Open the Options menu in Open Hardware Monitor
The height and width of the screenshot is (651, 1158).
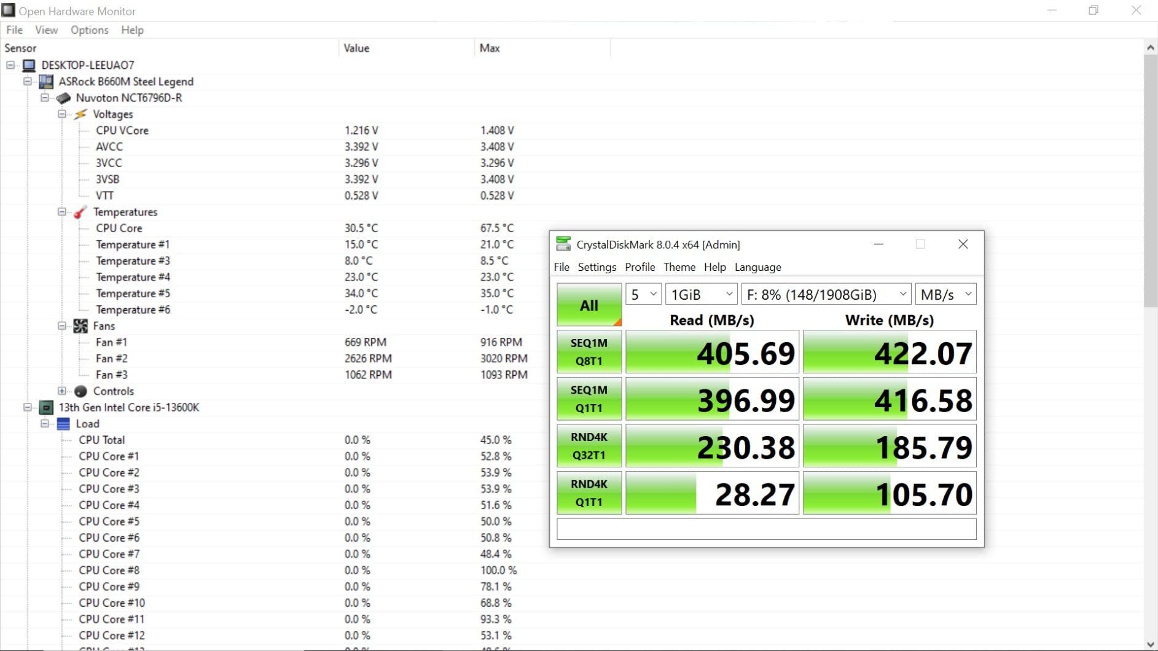(x=89, y=30)
